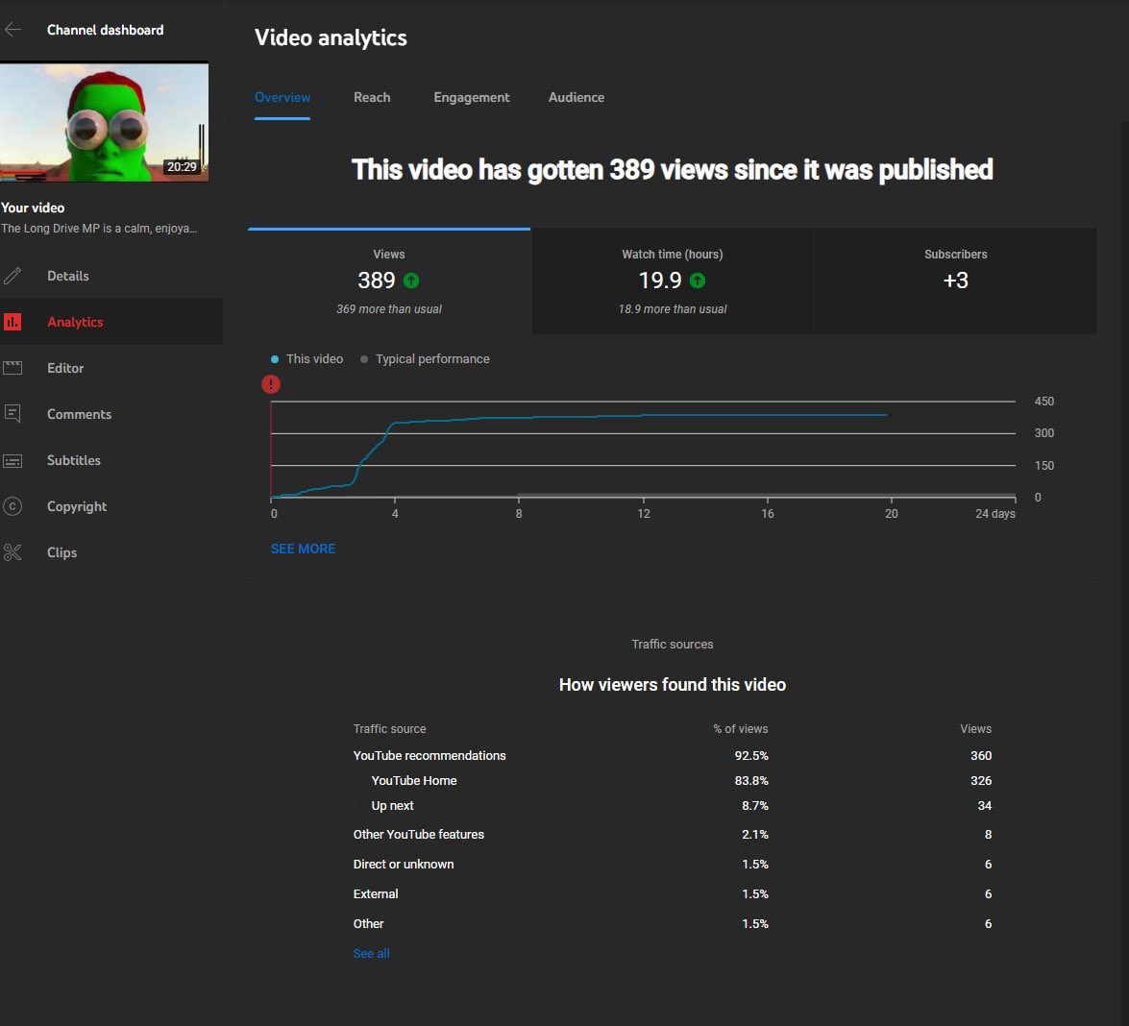Image resolution: width=1129 pixels, height=1026 pixels.
Task: Click the Clips scissors icon
Action: click(x=12, y=552)
